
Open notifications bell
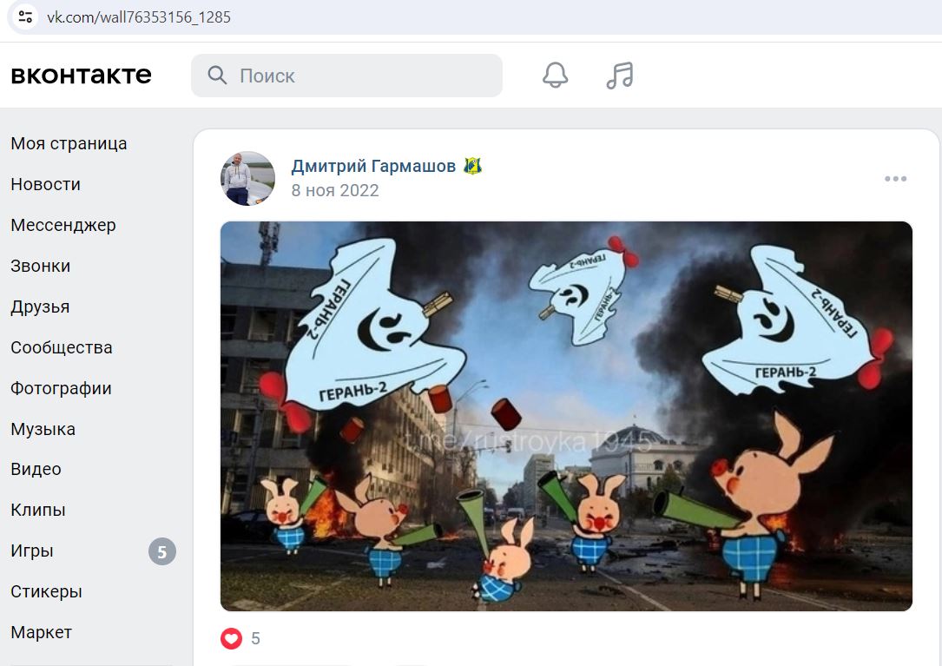[x=555, y=76]
